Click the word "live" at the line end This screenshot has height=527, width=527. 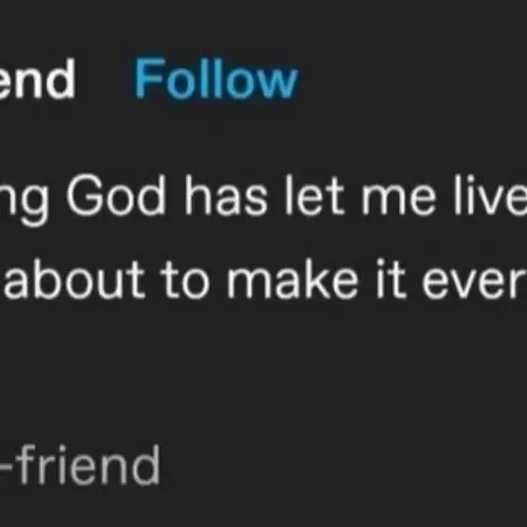point(490,196)
